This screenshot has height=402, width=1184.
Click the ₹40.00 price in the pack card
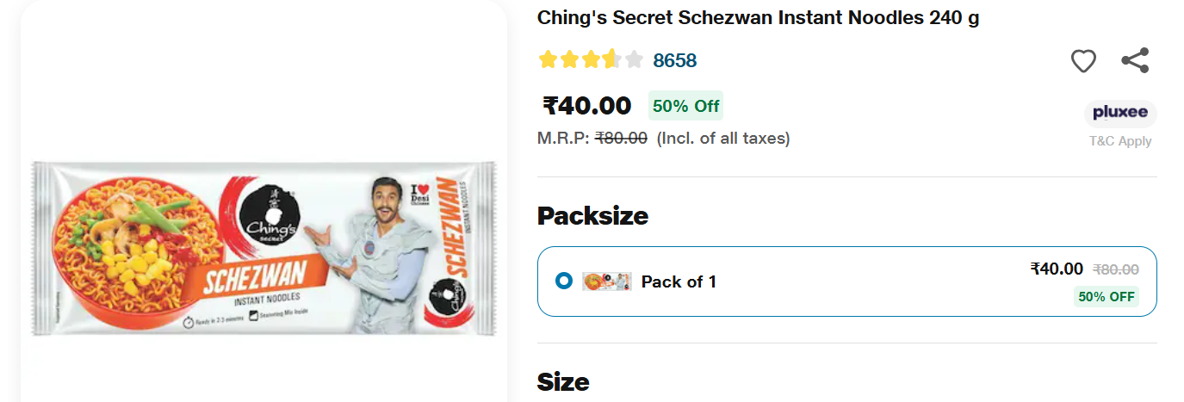[x=1057, y=269]
